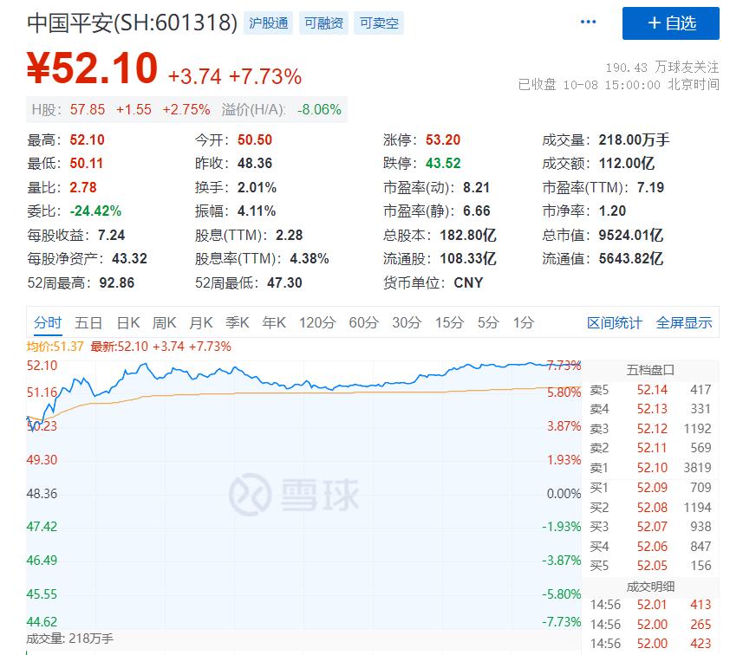Click the 总市值 value 9524.01亿

point(631,235)
